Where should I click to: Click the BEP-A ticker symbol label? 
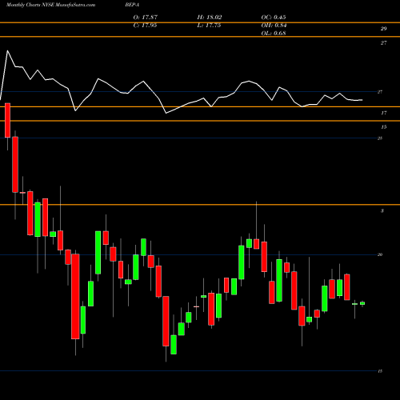[x=132, y=5]
